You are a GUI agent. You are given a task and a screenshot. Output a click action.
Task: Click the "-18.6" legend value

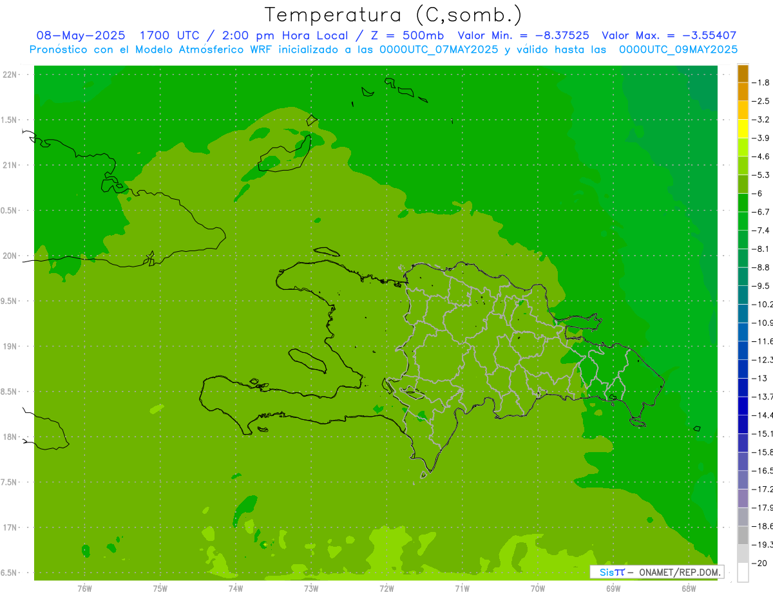[763, 526]
